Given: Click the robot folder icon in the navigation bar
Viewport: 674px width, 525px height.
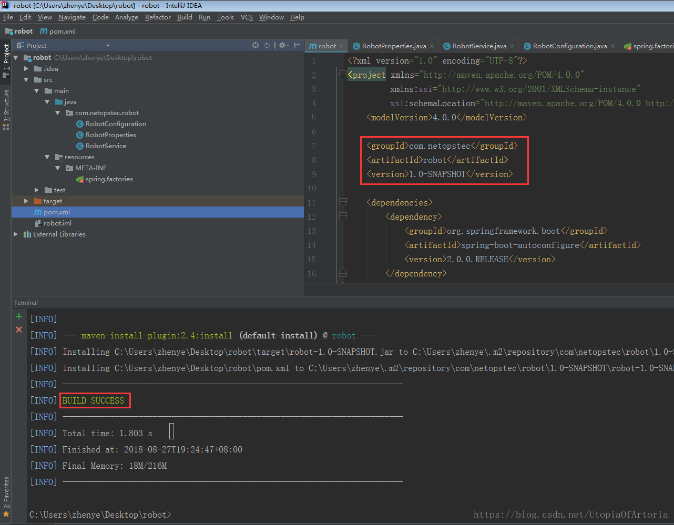Looking at the screenshot, I should click(x=9, y=32).
